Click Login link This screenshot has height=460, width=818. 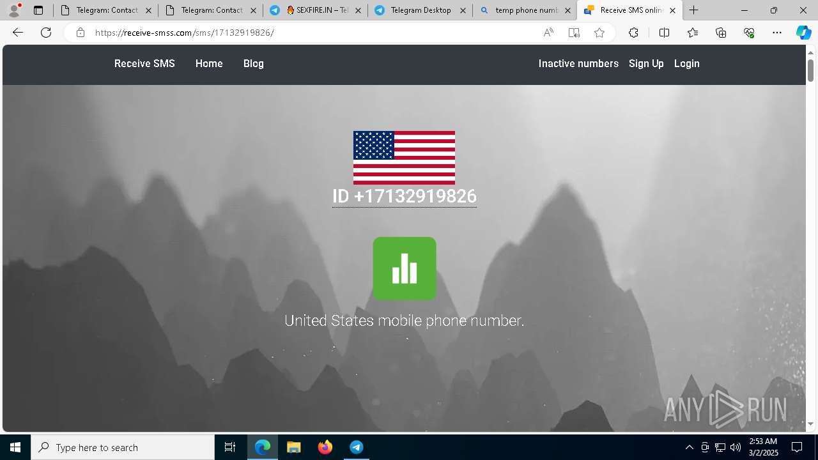pyautogui.click(x=686, y=63)
